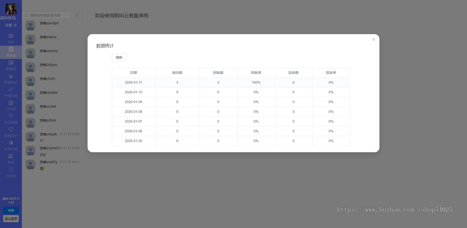Open chat with 游客qwo9p8
467x228 pixels.
click(x=53, y=26)
